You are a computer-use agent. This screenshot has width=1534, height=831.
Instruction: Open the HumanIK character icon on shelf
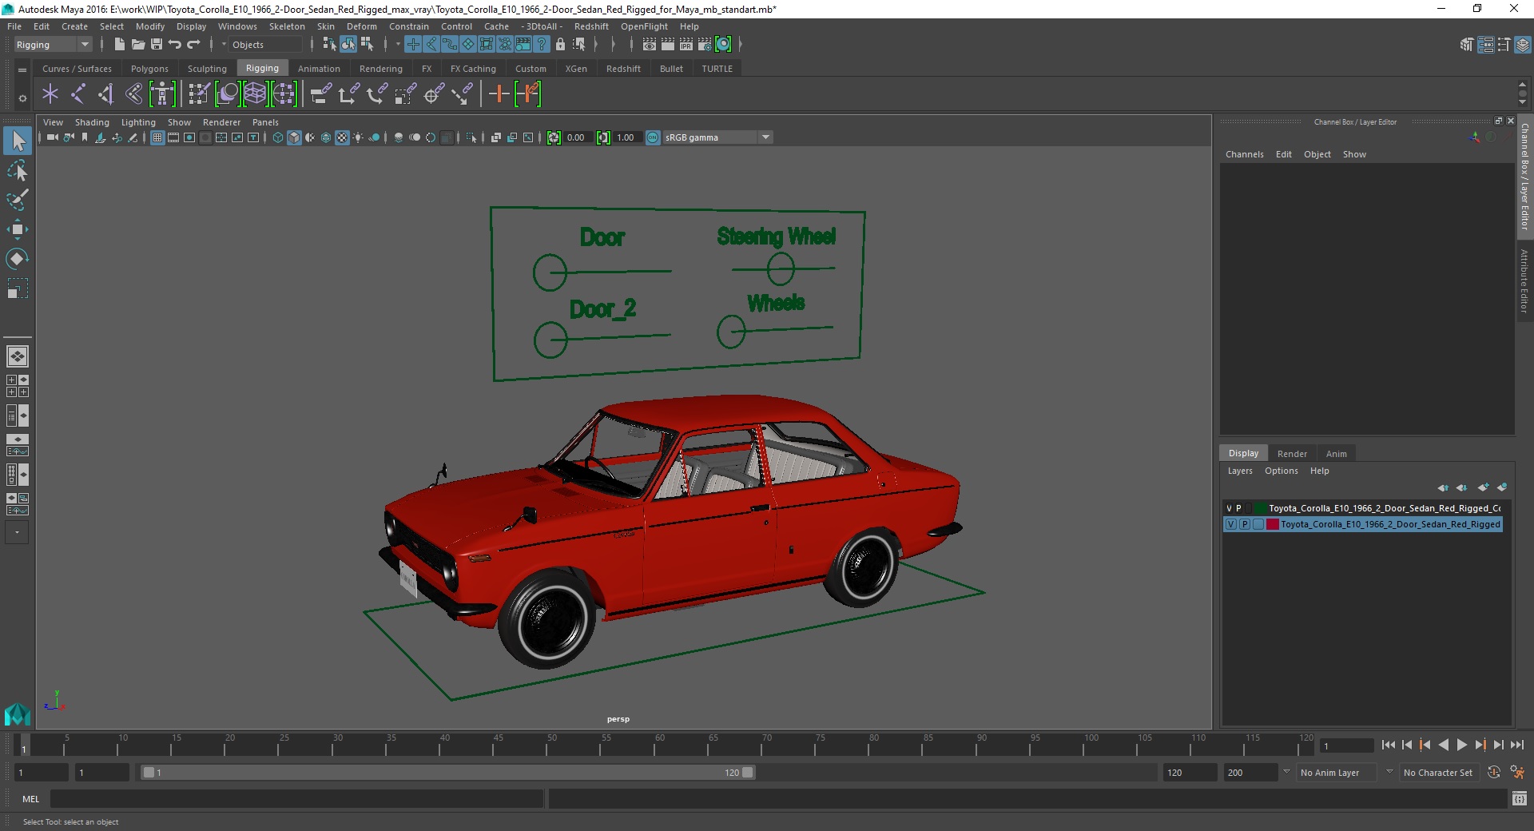(x=162, y=94)
